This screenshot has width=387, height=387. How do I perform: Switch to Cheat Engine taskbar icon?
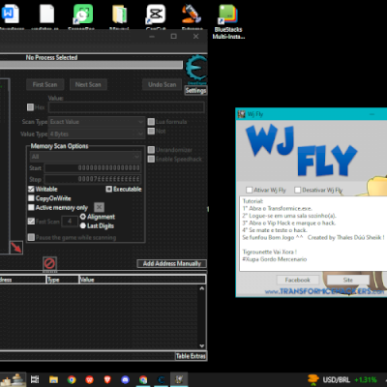tap(162, 379)
